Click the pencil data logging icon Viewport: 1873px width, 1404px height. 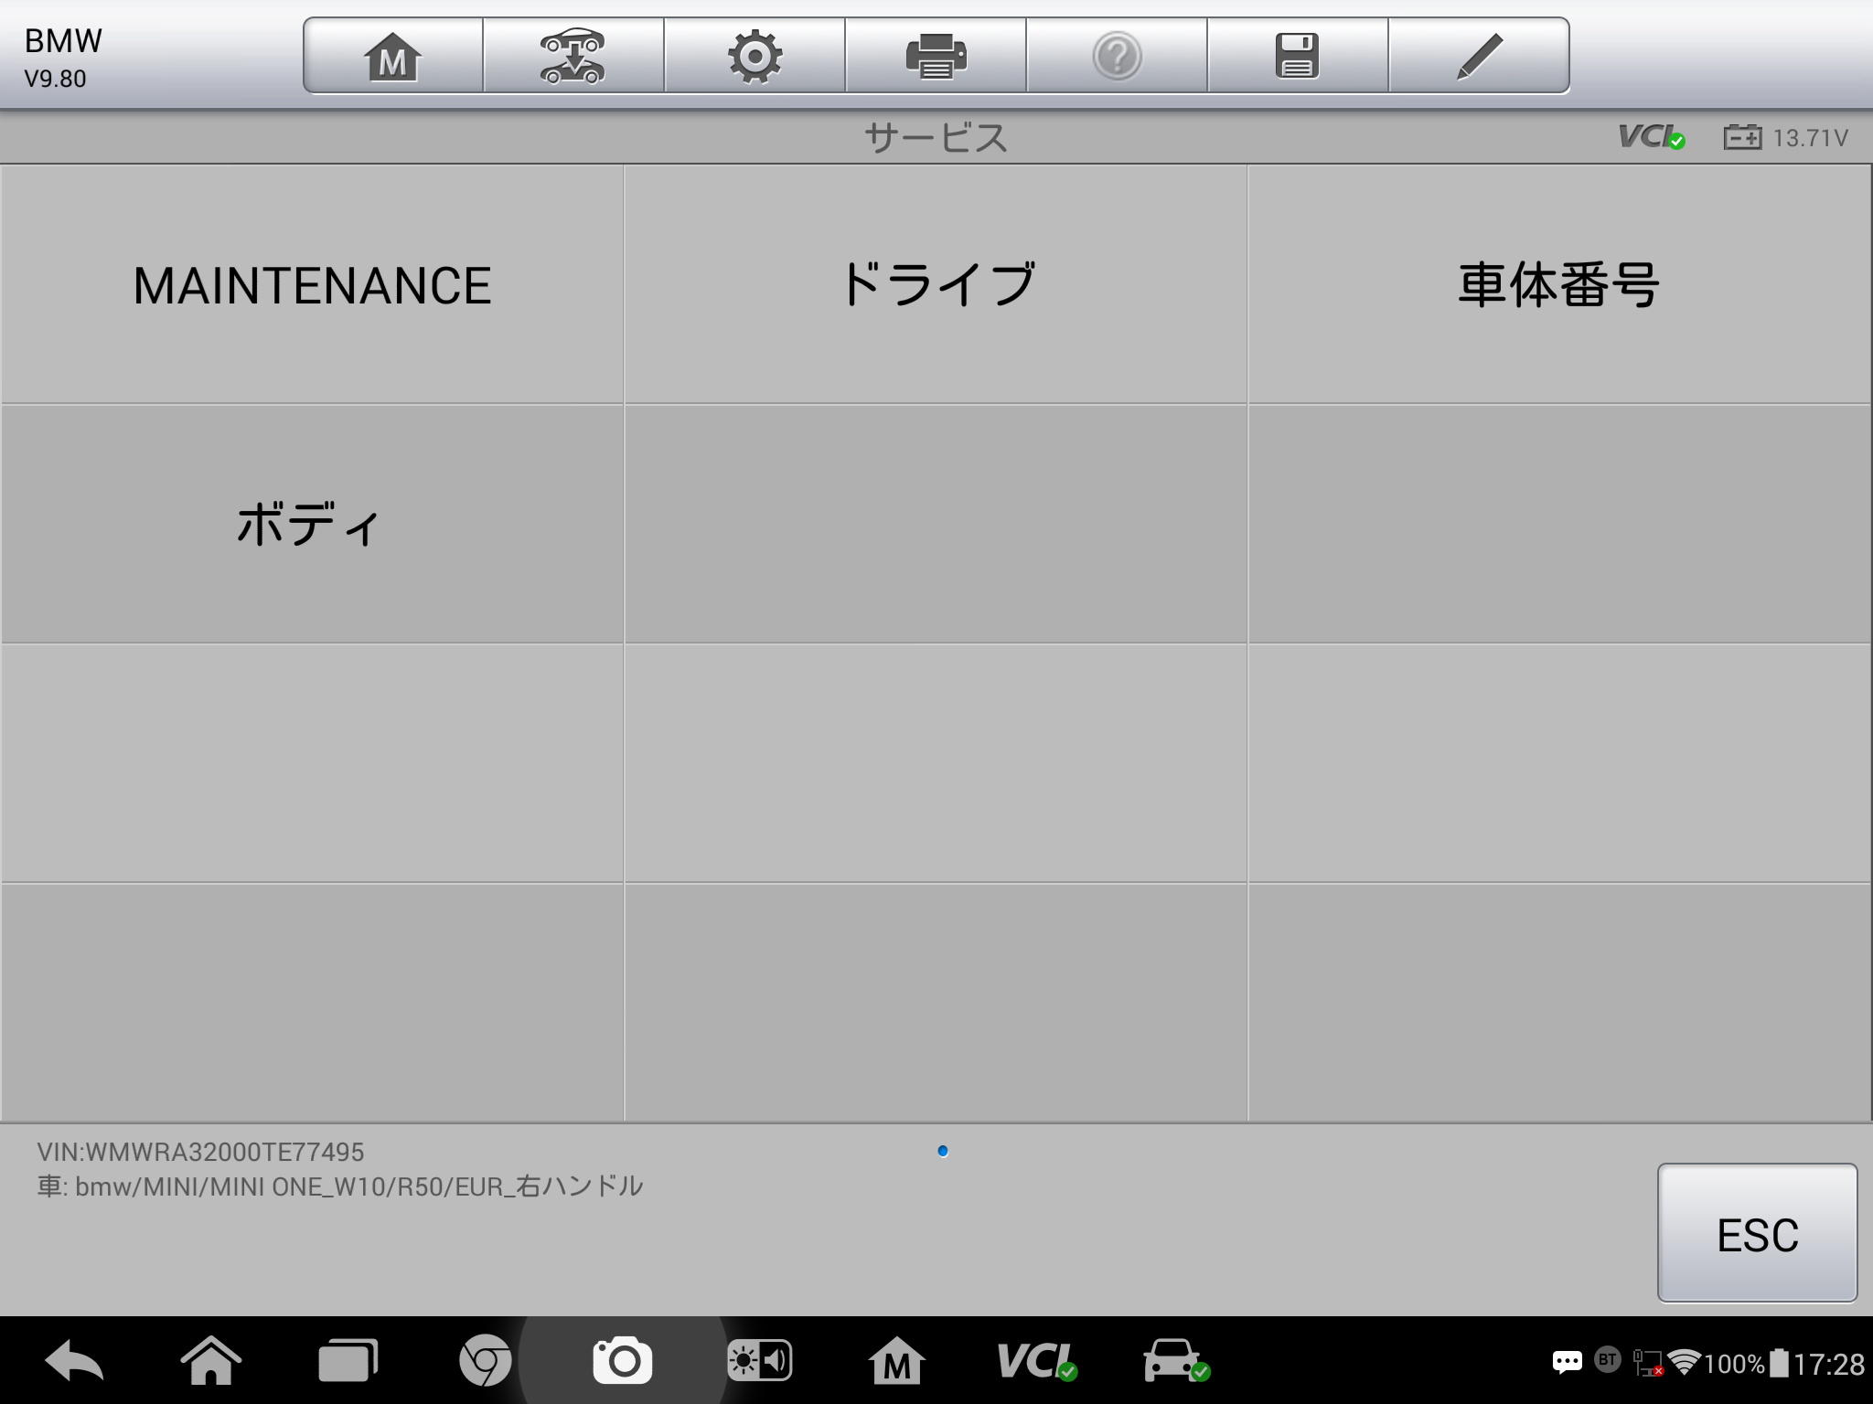(1479, 56)
